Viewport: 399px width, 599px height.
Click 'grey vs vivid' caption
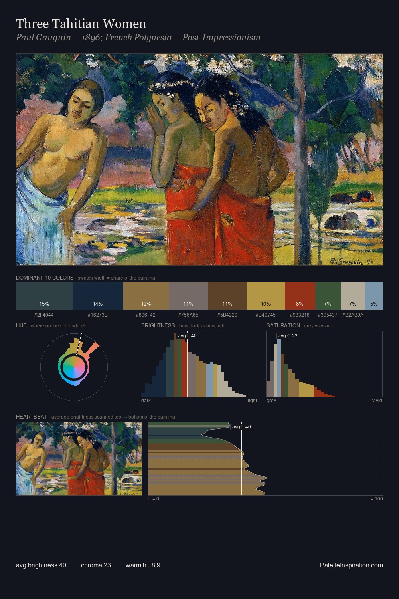317,326
